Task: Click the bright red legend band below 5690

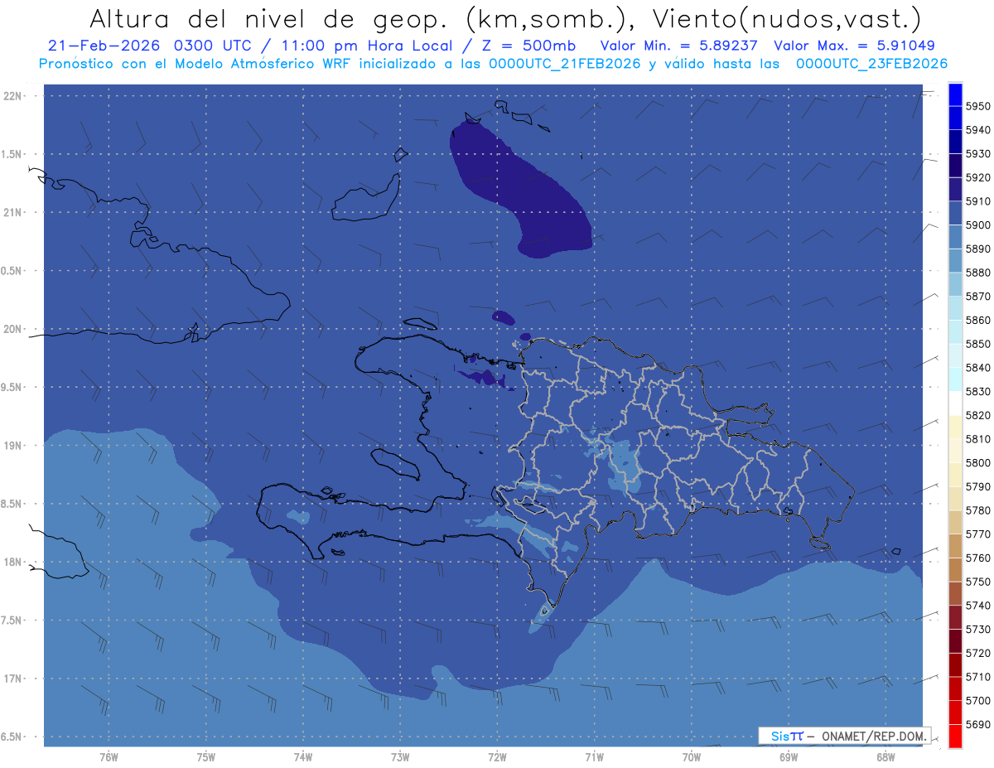Action: click(955, 736)
